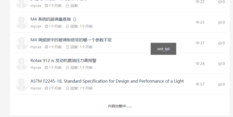
Task: Click avatar beside ASTM F2245-18 post
Action: (x=21, y=84)
